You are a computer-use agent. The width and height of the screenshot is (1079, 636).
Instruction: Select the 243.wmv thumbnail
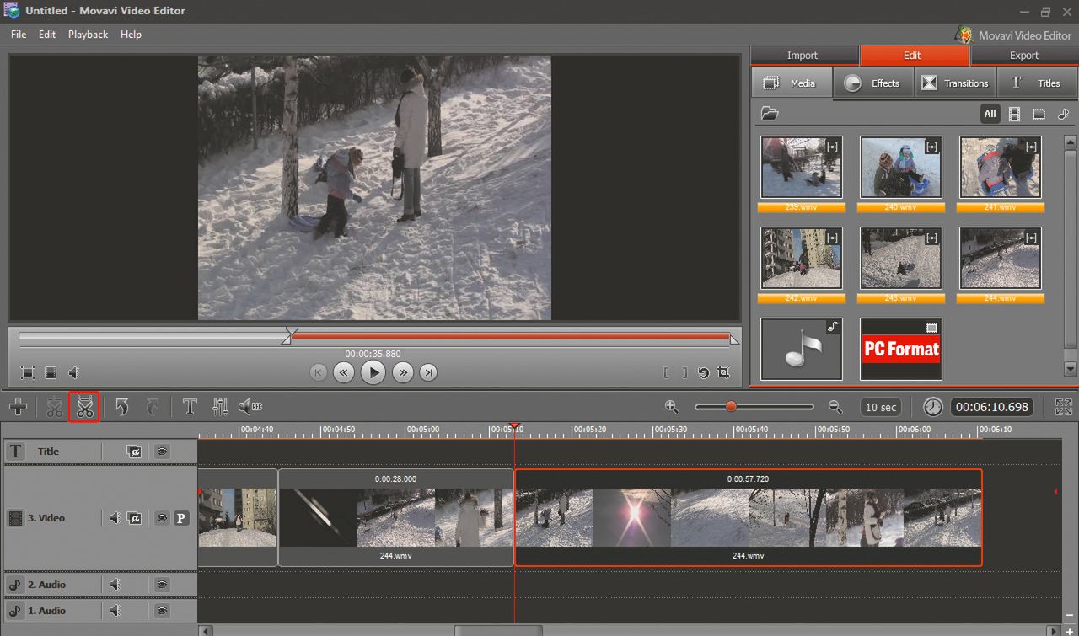tap(900, 258)
